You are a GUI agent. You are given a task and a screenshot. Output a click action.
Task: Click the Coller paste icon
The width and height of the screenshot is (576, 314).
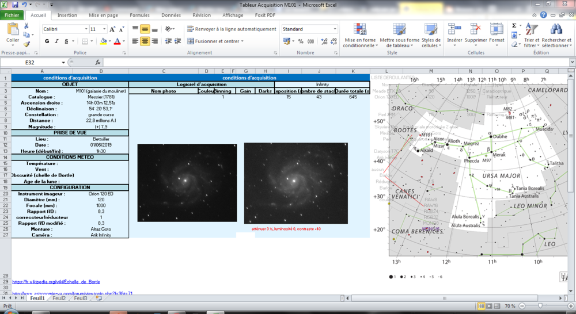coord(13,29)
